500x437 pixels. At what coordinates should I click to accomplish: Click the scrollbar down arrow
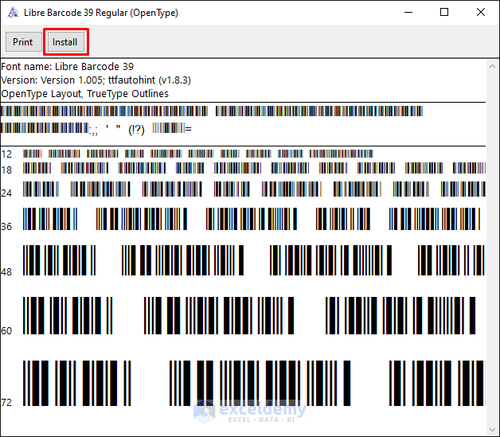tap(492, 430)
